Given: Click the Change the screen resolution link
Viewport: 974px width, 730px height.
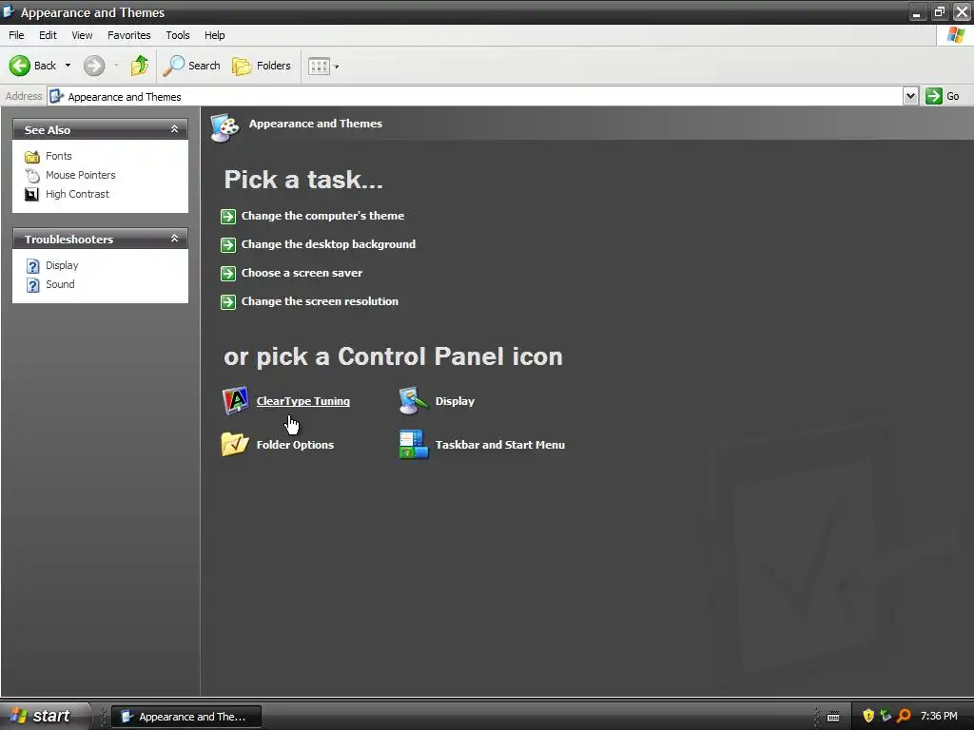Looking at the screenshot, I should coord(320,301).
